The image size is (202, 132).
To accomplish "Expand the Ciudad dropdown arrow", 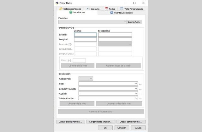I will (x=136, y=93).
